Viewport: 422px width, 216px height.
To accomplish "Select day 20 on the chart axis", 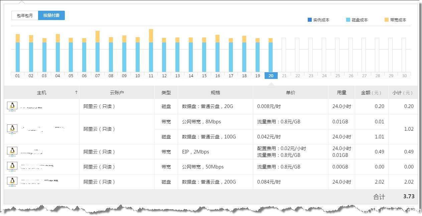I will pos(271,76).
